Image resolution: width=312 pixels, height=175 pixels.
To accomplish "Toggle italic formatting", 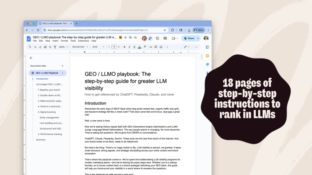I will (x=129, y=47).
